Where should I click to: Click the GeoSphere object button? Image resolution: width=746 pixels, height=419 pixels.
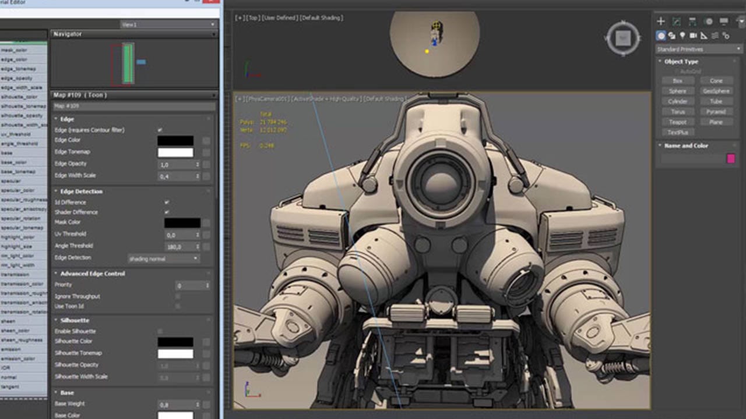tap(716, 91)
